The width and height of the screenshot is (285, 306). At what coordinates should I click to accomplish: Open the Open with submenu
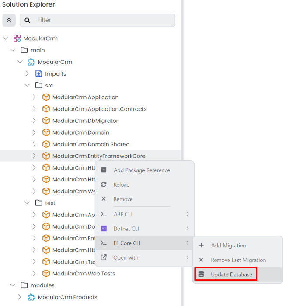pyautogui.click(x=144, y=257)
